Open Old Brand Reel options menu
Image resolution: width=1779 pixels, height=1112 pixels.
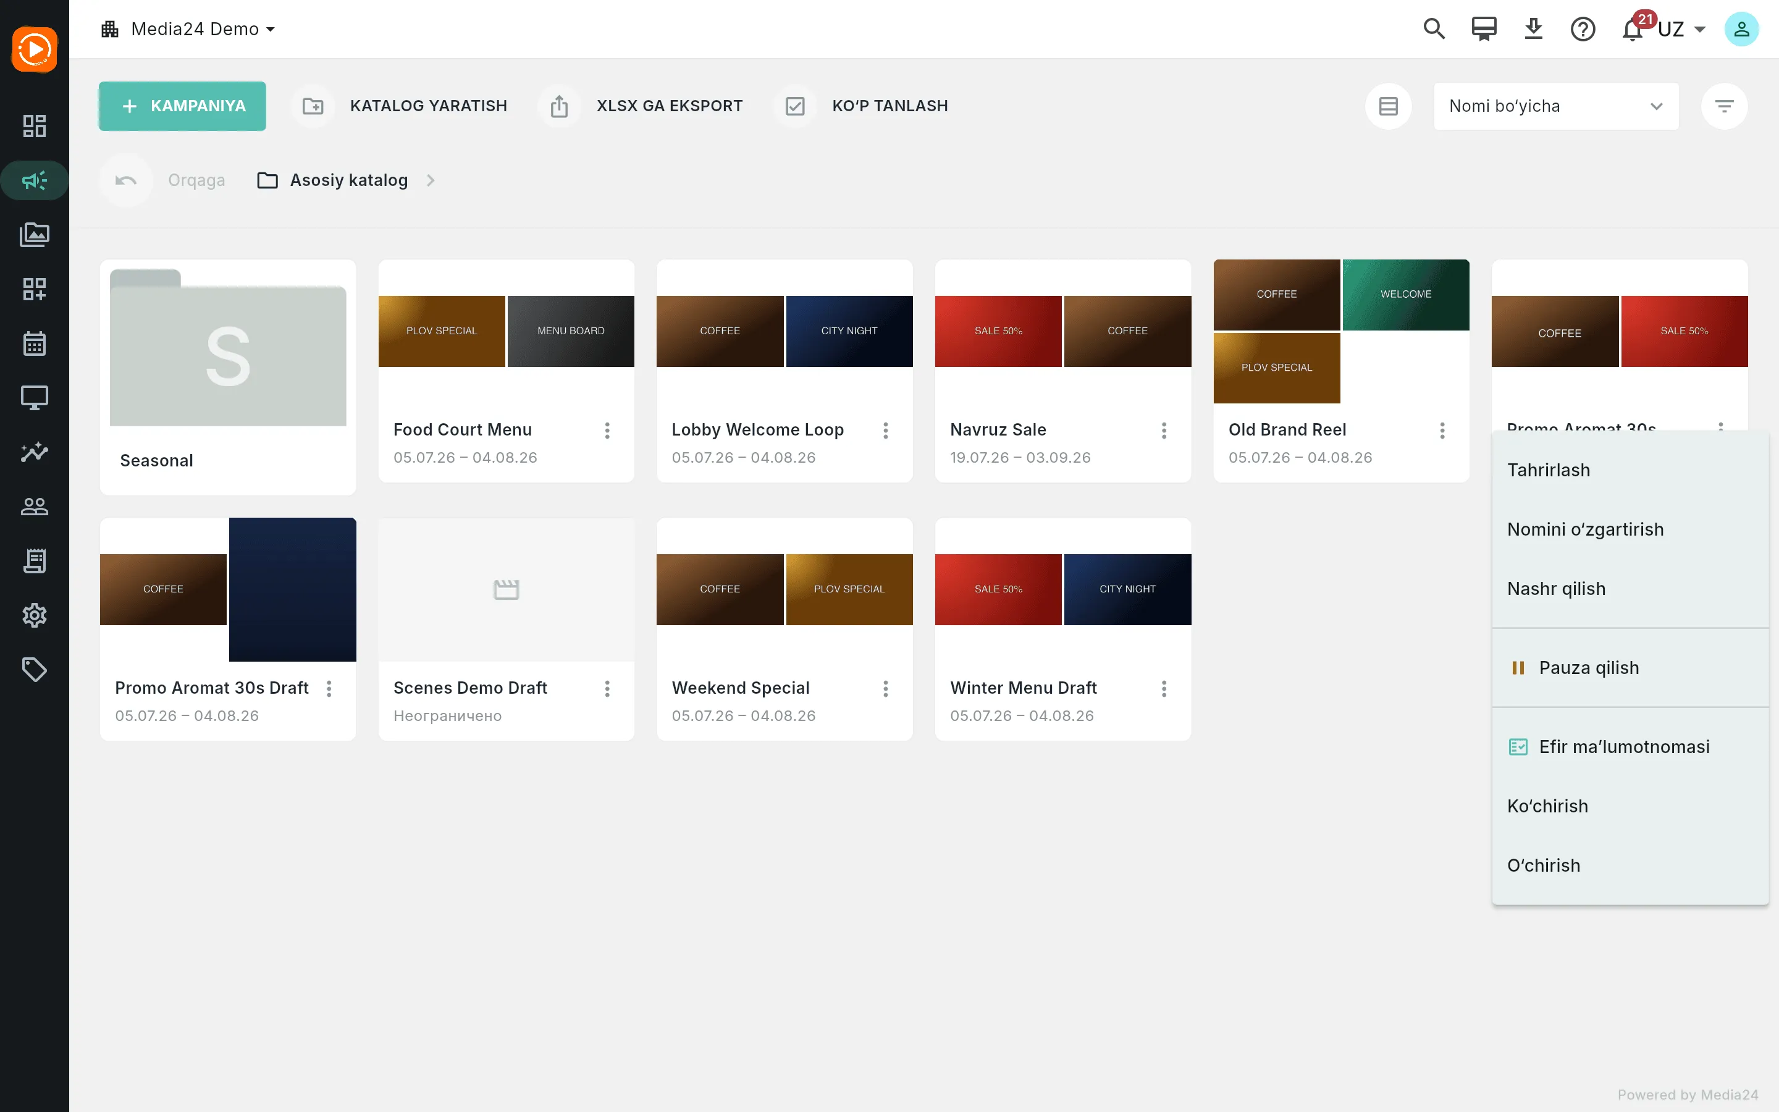click(x=1442, y=430)
